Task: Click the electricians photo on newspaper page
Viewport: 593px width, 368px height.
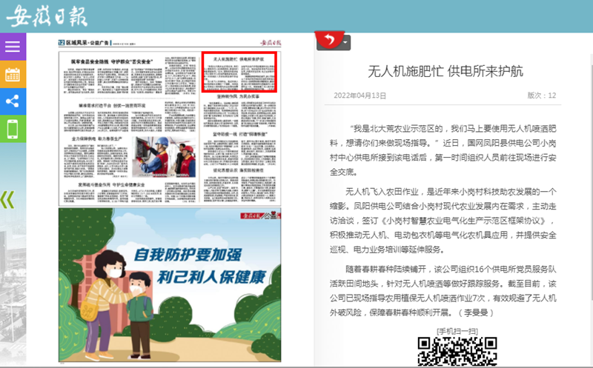Action: click(164, 157)
